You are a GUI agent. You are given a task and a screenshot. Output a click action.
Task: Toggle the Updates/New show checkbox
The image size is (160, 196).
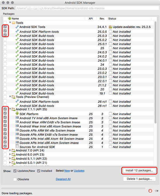[x=15, y=171]
